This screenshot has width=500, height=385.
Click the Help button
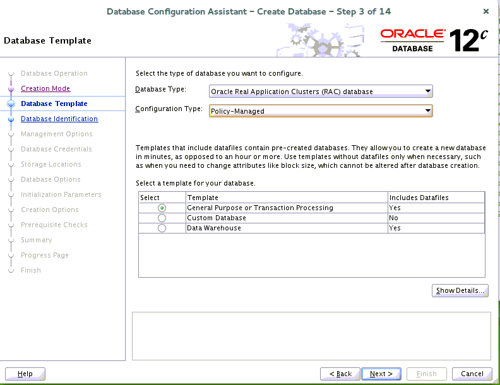[x=25, y=374]
